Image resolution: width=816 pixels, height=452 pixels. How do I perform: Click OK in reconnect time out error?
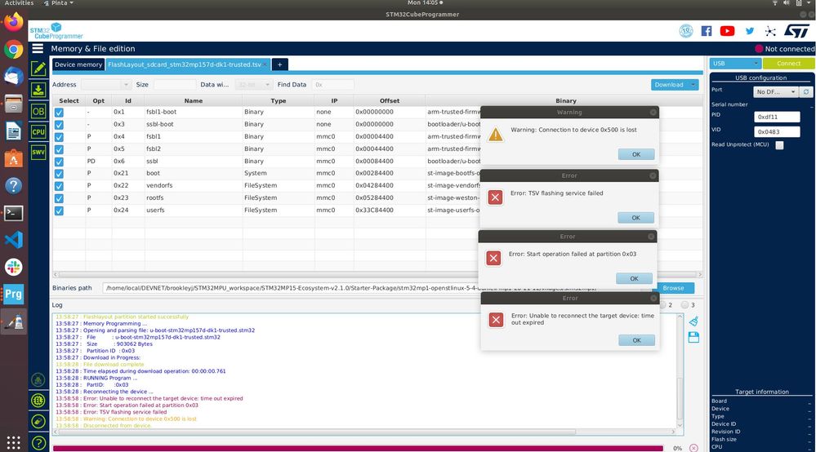click(636, 340)
